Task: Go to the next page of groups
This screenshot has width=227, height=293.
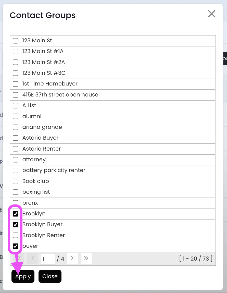Action: [x=72, y=259]
